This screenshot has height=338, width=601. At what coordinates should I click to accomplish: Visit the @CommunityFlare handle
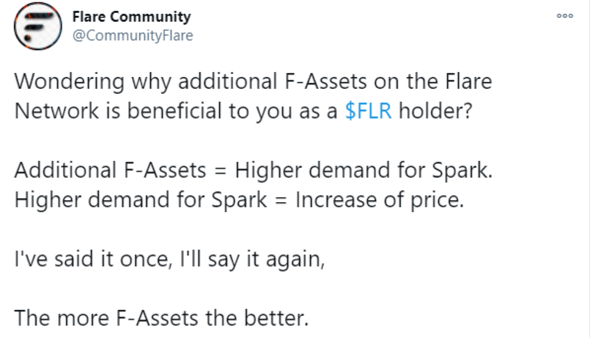pyautogui.click(x=133, y=35)
